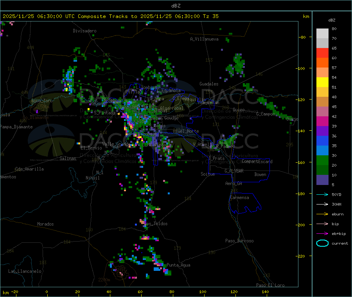Click the Lag.Llancanelo place label
The width and height of the screenshot is (352, 297).
[x=25, y=271]
